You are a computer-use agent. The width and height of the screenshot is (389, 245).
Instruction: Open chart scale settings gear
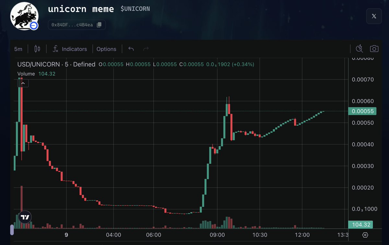(365, 235)
